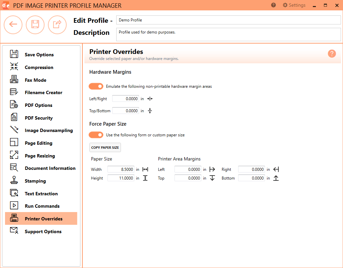Click the Image Downsampling stairs icon
The image size is (343, 268).
14,130
